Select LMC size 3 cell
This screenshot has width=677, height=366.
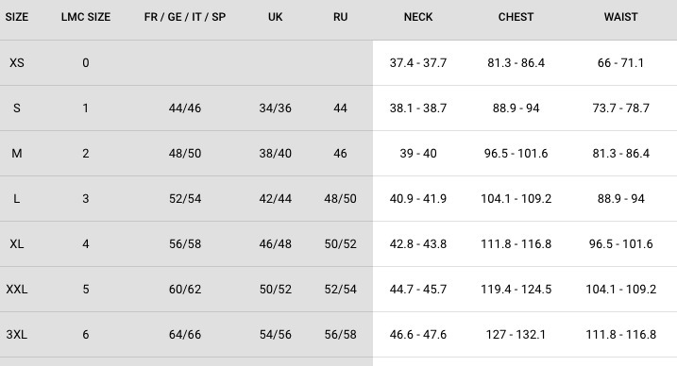pos(86,199)
